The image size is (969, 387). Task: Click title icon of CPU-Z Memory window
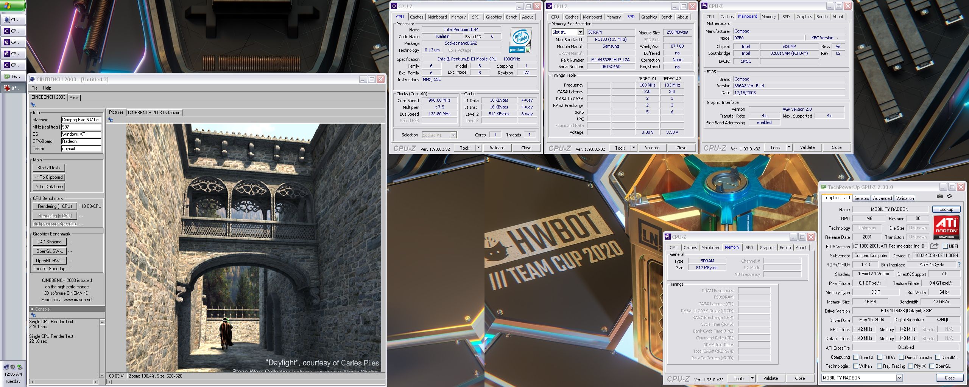coord(668,237)
